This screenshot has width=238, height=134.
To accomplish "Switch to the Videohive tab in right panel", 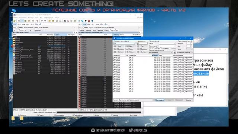I will (x=88, y=30).
